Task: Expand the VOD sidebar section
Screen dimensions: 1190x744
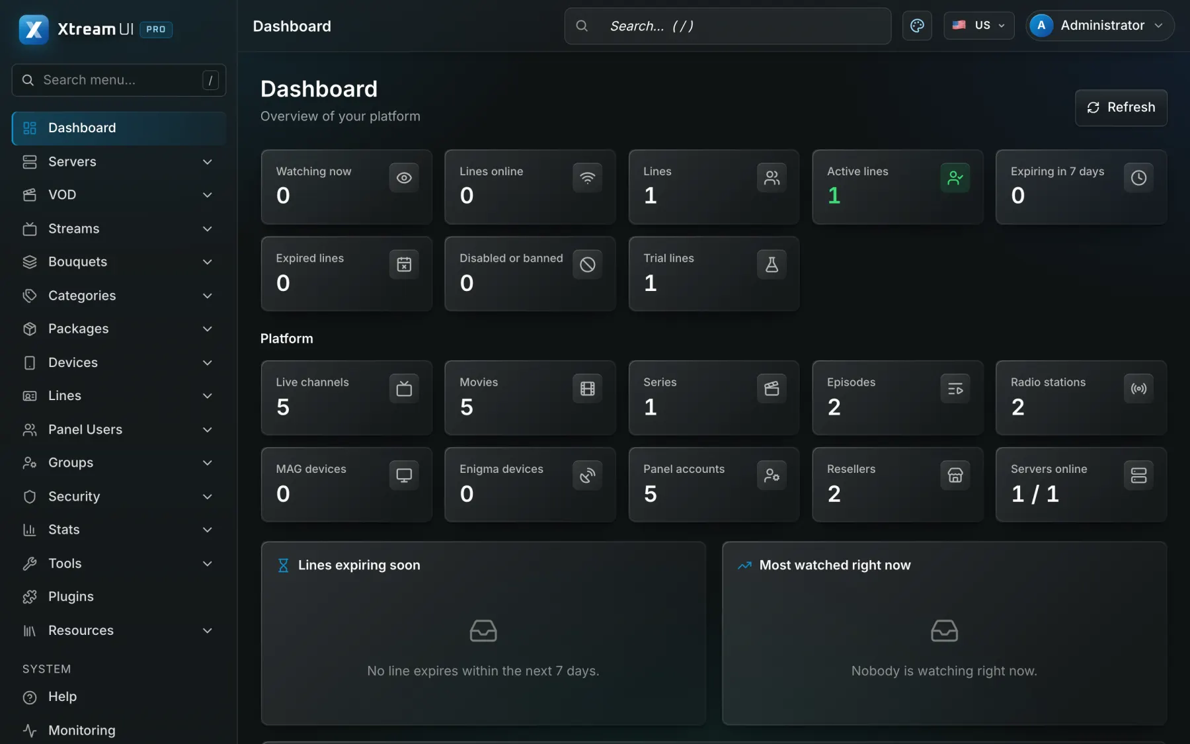Action: pyautogui.click(x=119, y=195)
